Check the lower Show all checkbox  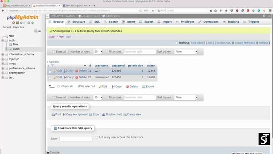53,98
